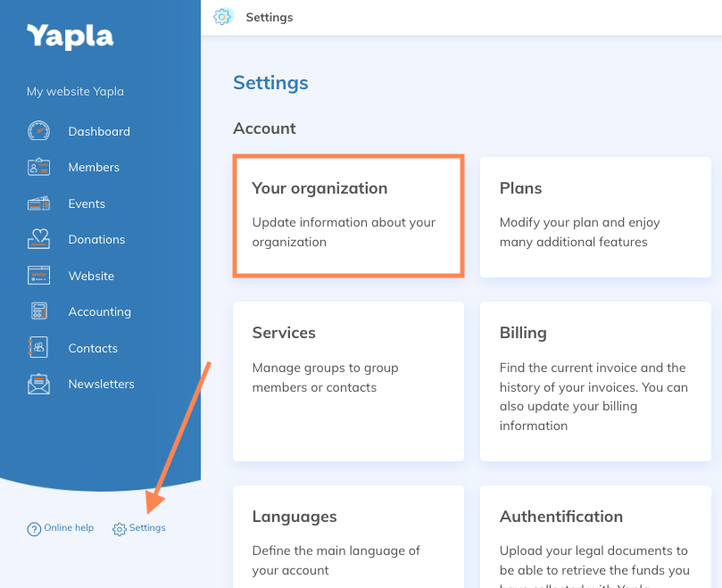Click the Dashboard speedometer icon
722x588 pixels.
click(38, 131)
